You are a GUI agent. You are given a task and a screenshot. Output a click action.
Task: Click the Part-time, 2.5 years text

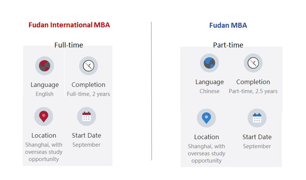pos(253,91)
